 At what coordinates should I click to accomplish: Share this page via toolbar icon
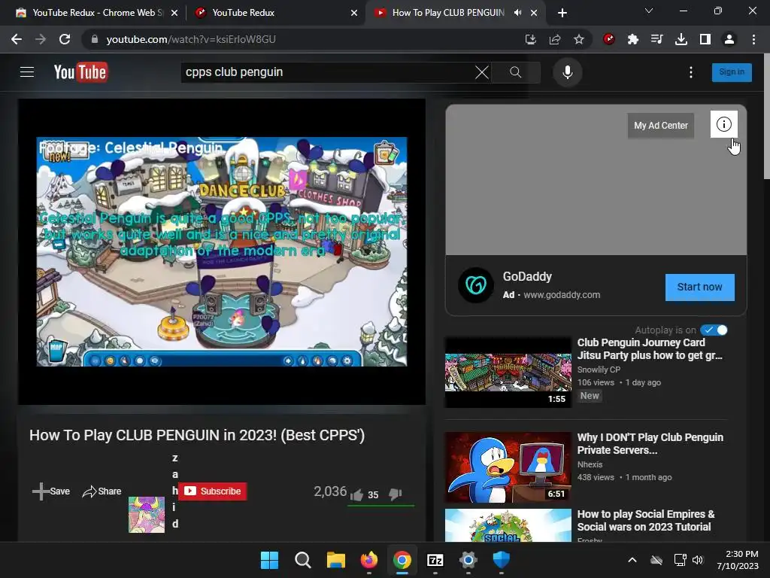pyautogui.click(x=555, y=39)
